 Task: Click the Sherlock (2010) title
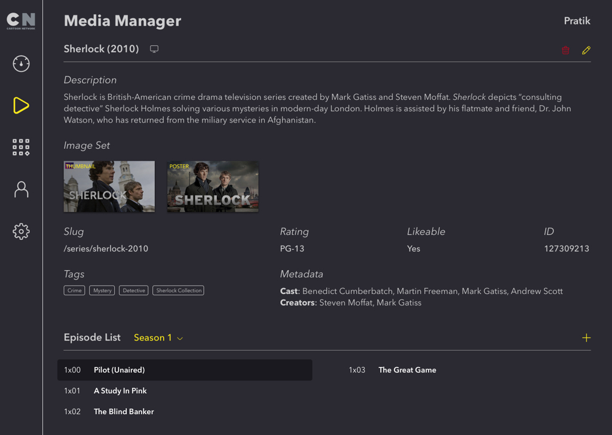pyautogui.click(x=101, y=49)
